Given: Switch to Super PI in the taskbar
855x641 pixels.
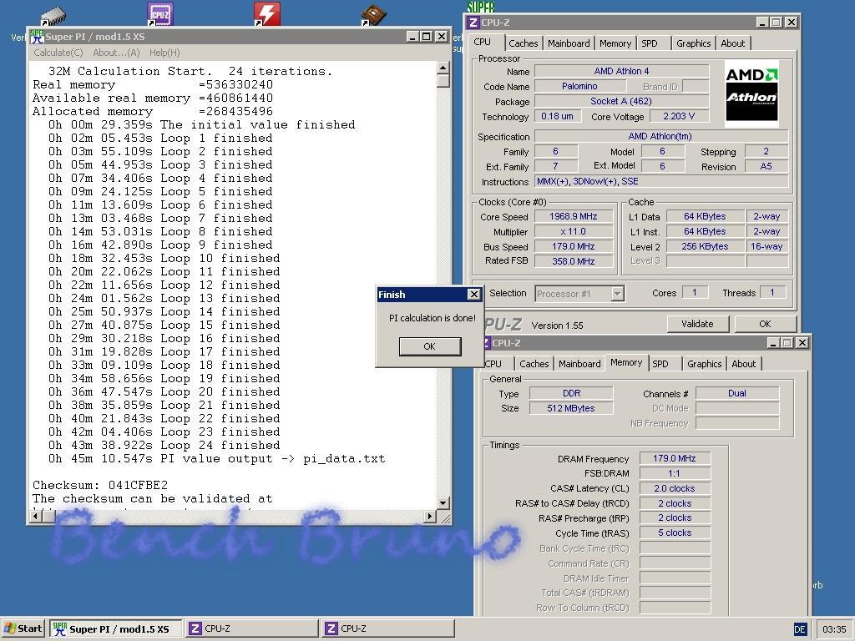Looking at the screenshot, I should click(115, 628).
